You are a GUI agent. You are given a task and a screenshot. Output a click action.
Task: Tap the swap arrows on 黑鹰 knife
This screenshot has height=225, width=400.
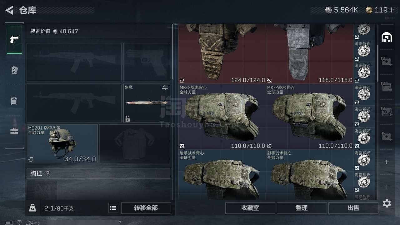point(165,88)
